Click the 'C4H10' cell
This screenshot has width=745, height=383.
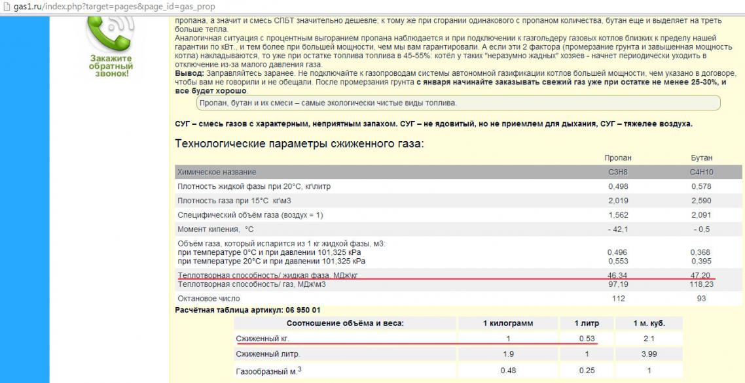(x=701, y=172)
